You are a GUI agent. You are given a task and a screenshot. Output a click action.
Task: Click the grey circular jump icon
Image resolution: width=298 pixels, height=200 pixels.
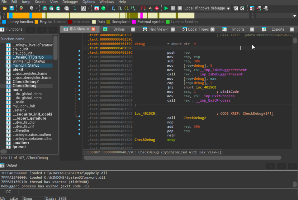tap(67, 8)
